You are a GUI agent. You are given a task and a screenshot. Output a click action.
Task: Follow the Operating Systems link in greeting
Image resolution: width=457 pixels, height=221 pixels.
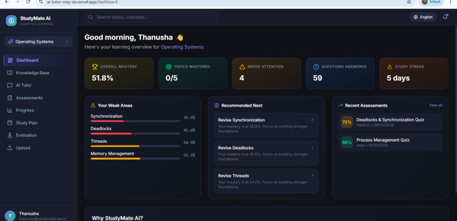[182, 47]
